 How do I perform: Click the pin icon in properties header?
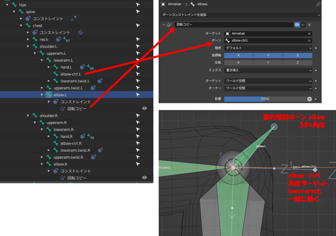(318, 4)
